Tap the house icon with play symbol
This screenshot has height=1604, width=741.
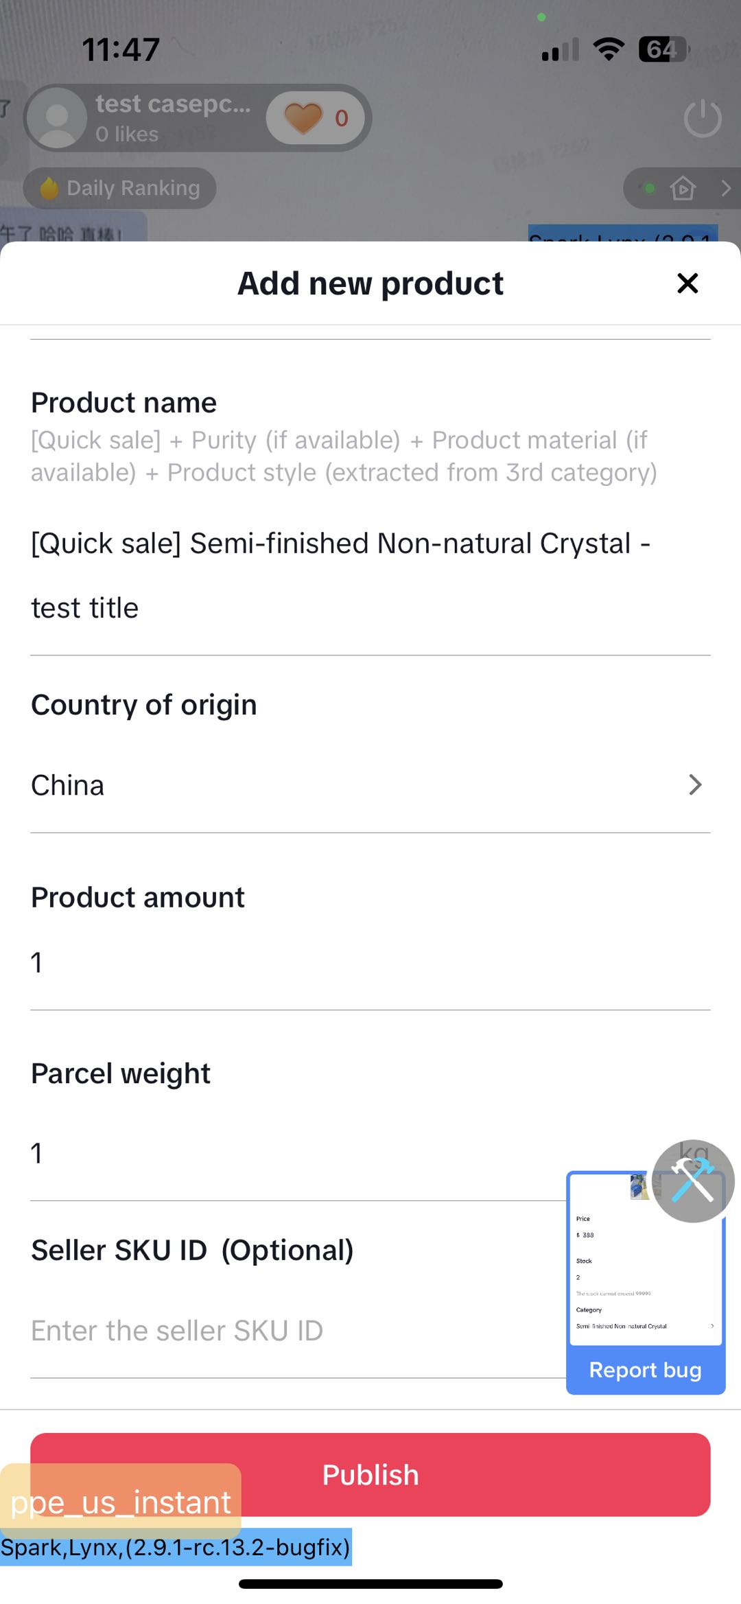[683, 187]
